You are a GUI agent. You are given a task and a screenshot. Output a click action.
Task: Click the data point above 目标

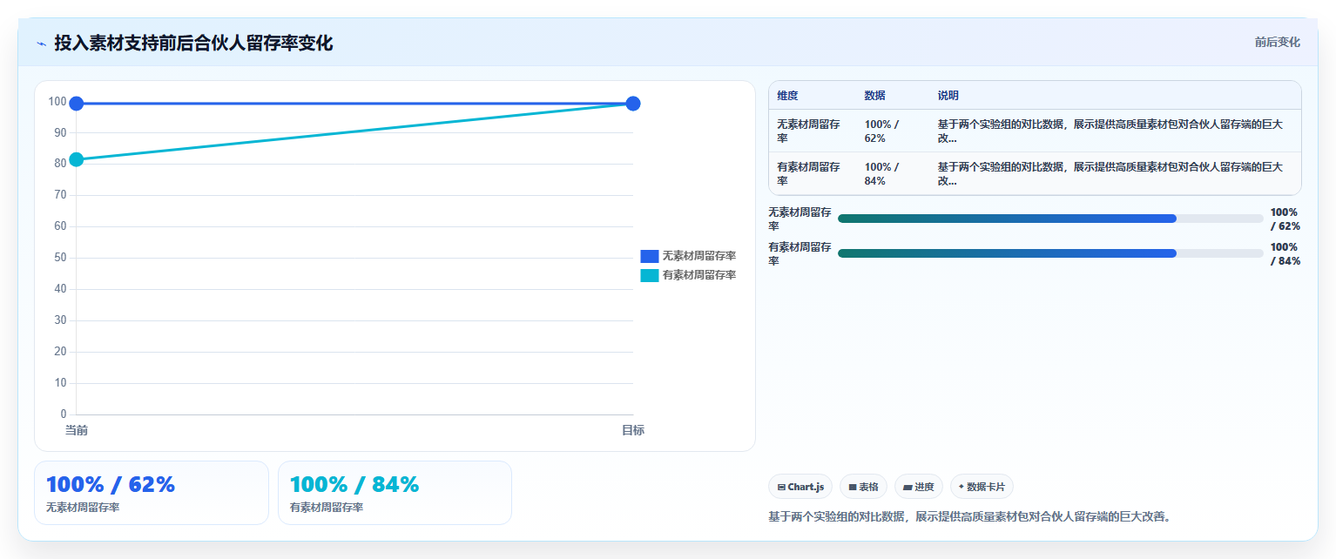coord(633,104)
